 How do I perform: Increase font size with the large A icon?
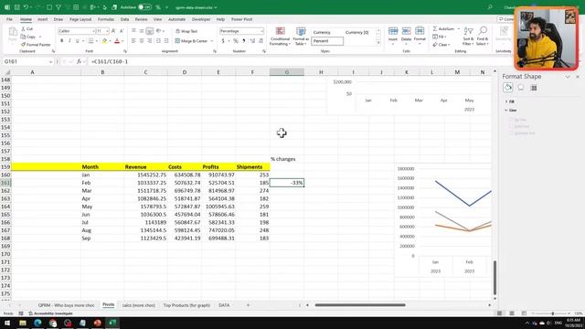(113, 31)
